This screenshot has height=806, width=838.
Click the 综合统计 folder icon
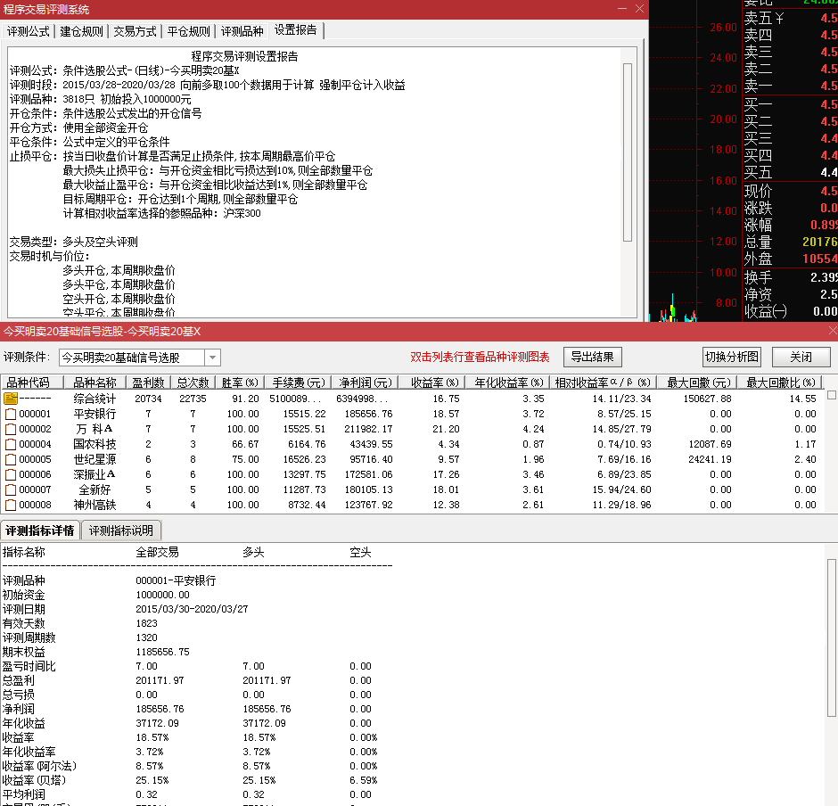(x=11, y=399)
